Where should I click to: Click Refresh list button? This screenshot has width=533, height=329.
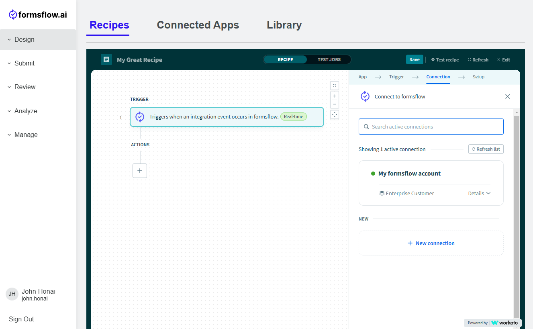tap(486, 149)
